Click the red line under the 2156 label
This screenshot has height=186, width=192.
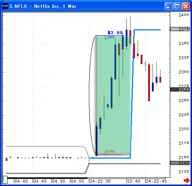point(109,155)
